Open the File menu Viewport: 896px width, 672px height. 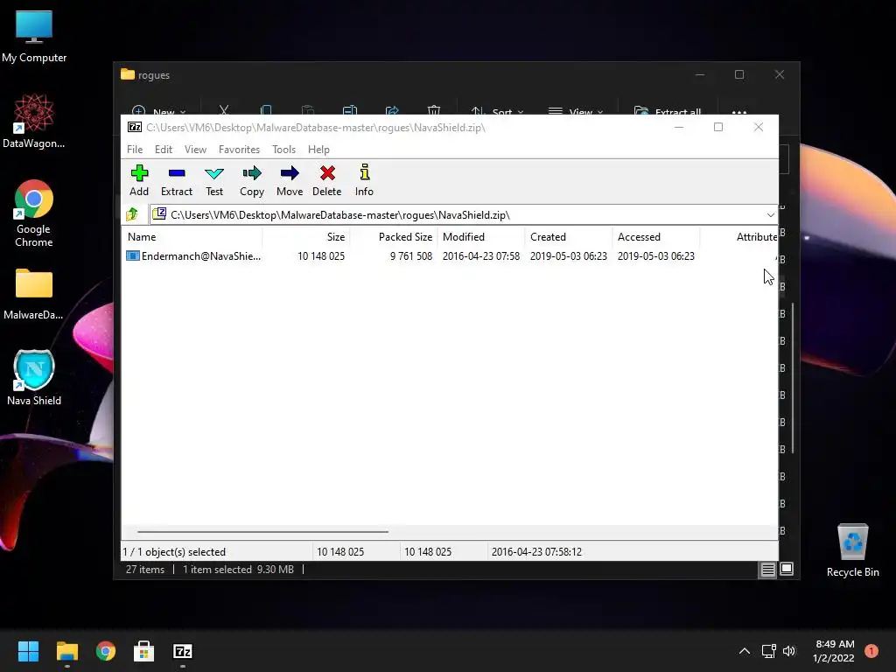pyautogui.click(x=135, y=149)
